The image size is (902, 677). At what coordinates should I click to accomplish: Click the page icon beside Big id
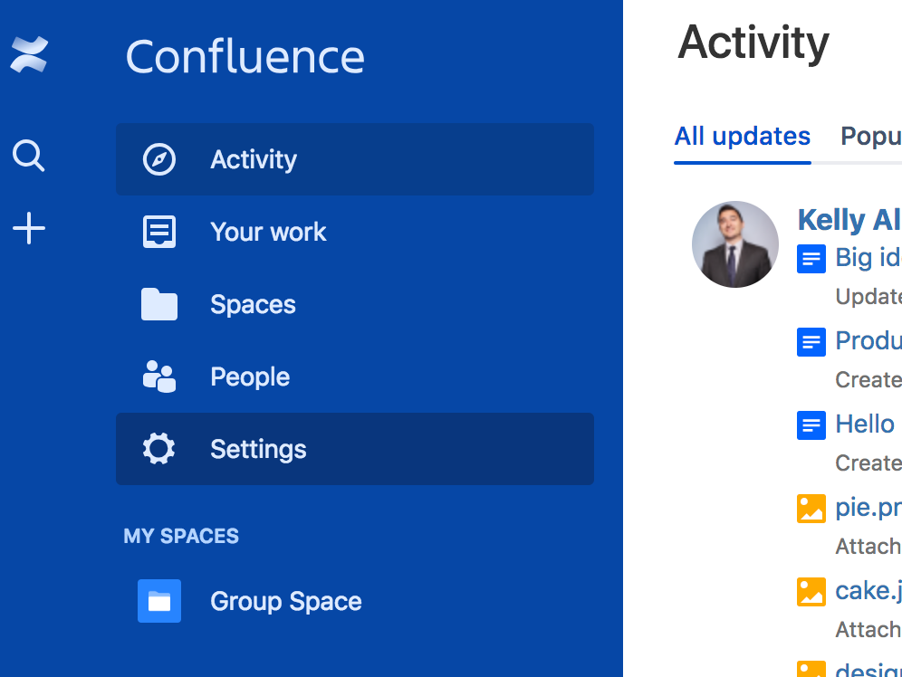click(811, 259)
